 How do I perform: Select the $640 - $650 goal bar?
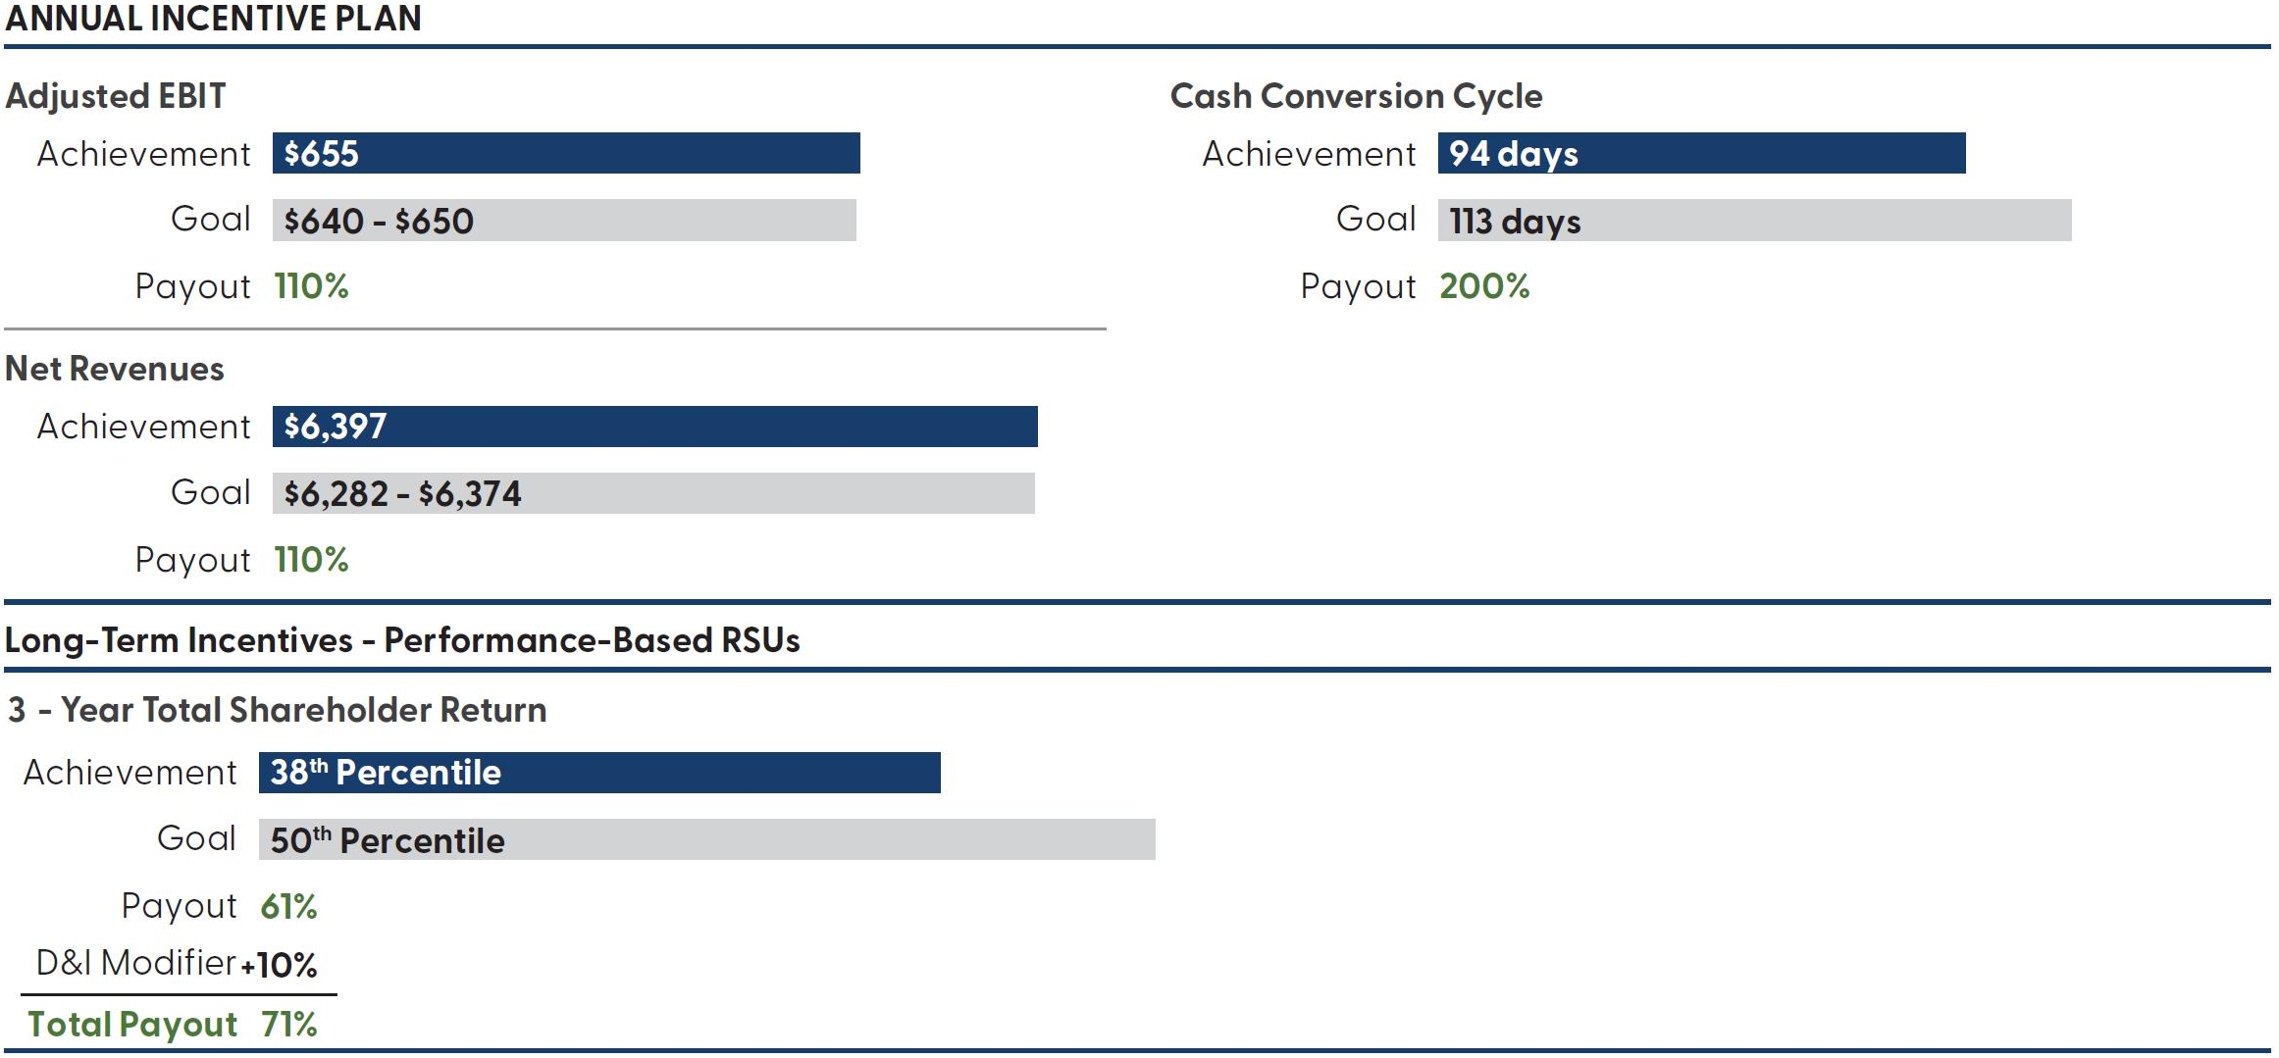pos(563,221)
